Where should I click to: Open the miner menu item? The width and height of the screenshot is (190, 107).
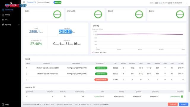pos(7,15)
